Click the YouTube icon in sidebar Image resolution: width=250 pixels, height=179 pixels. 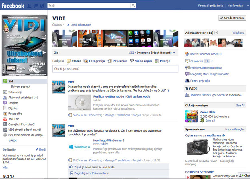pyautogui.click(x=5, y=119)
